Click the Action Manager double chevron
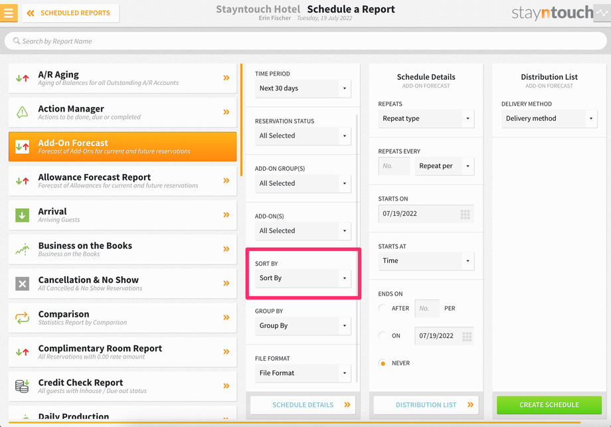 point(226,112)
